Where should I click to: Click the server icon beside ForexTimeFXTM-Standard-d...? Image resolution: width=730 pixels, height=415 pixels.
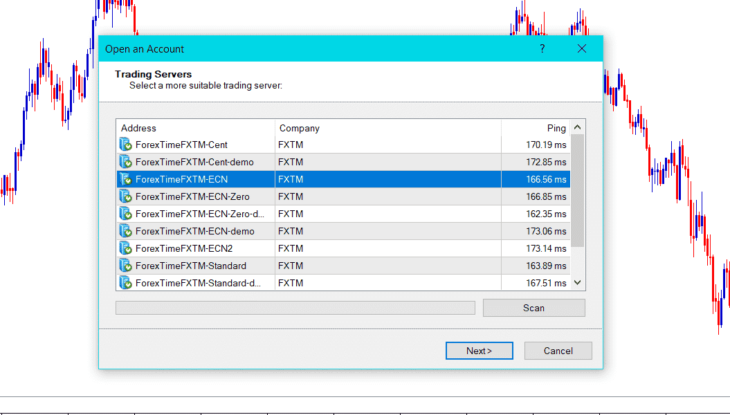tap(126, 282)
